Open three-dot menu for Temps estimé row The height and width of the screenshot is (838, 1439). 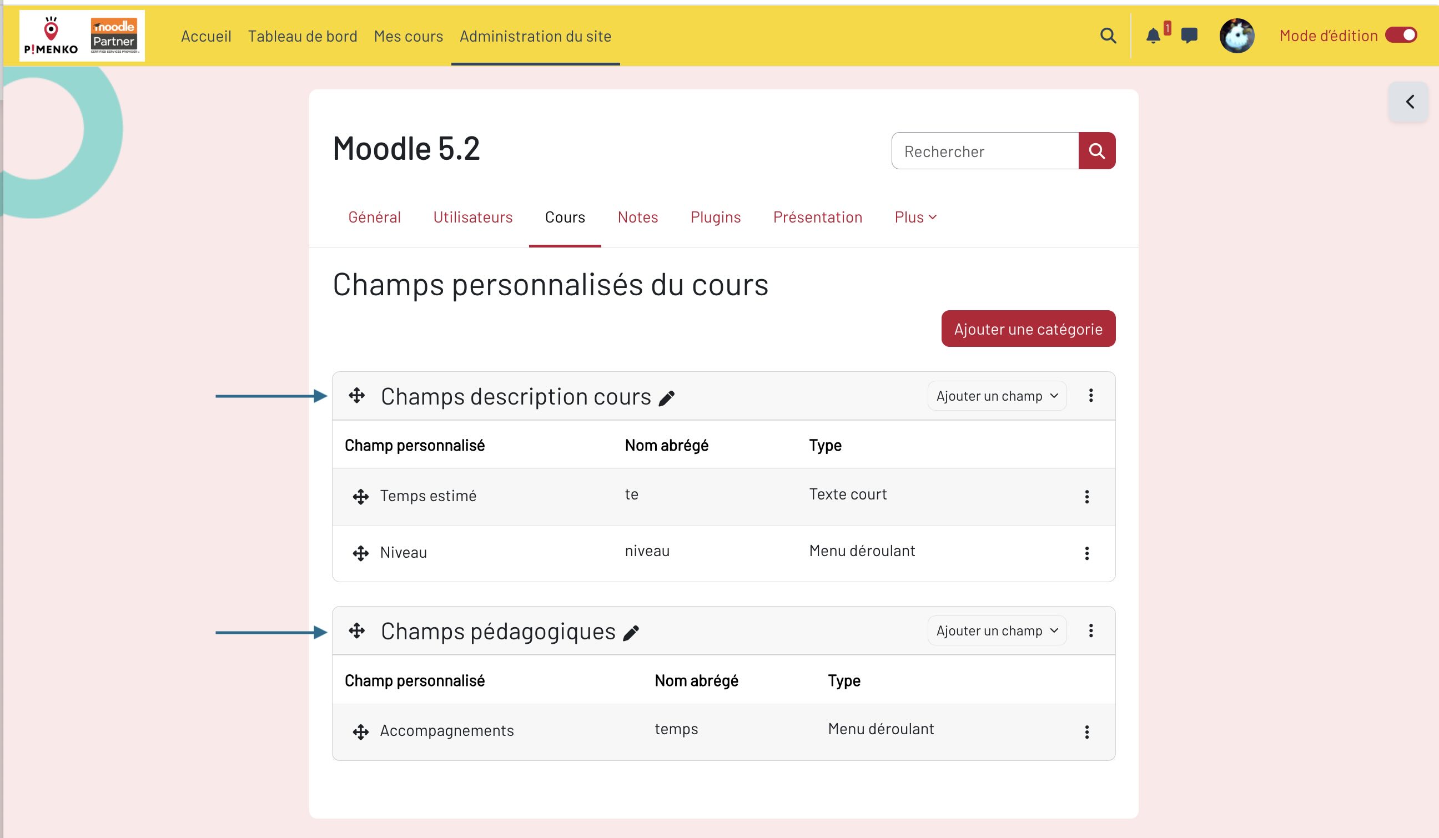click(x=1086, y=497)
